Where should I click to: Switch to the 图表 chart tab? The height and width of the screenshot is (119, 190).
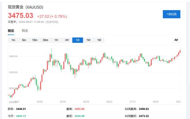pos(25,31)
